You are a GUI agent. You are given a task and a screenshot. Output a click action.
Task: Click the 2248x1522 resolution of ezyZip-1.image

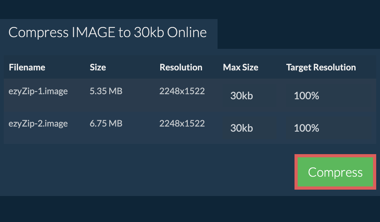[x=182, y=91]
